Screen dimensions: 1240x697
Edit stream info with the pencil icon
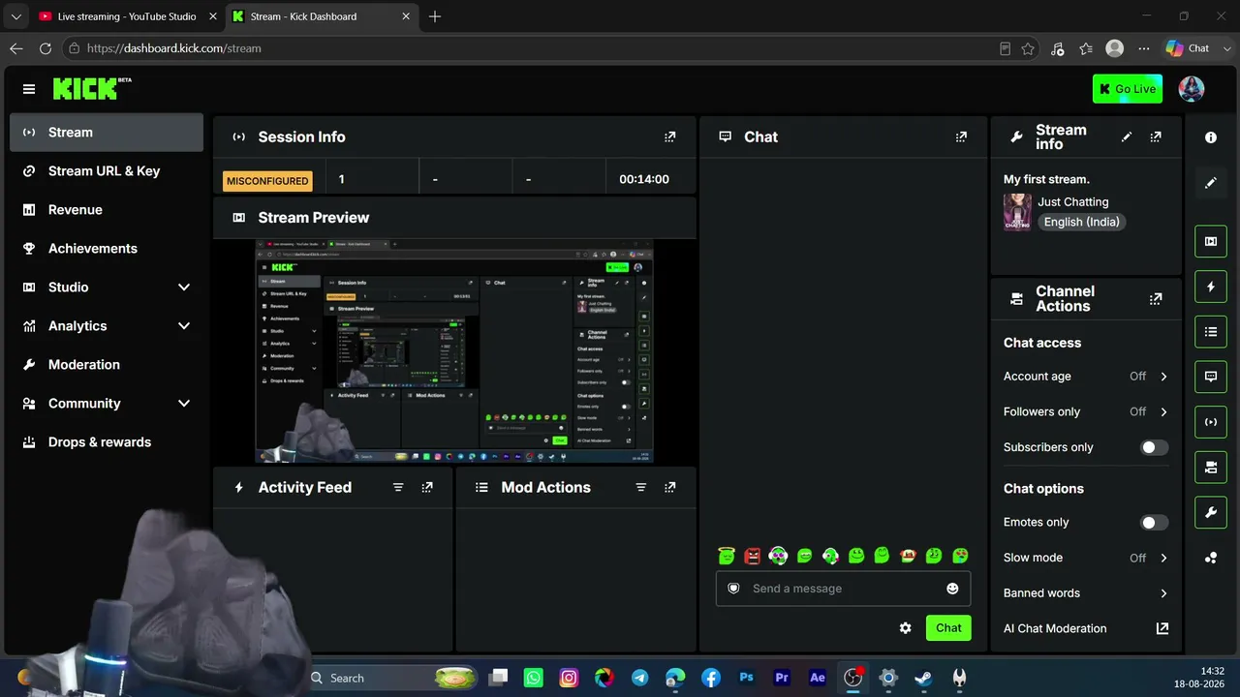[x=1126, y=137]
